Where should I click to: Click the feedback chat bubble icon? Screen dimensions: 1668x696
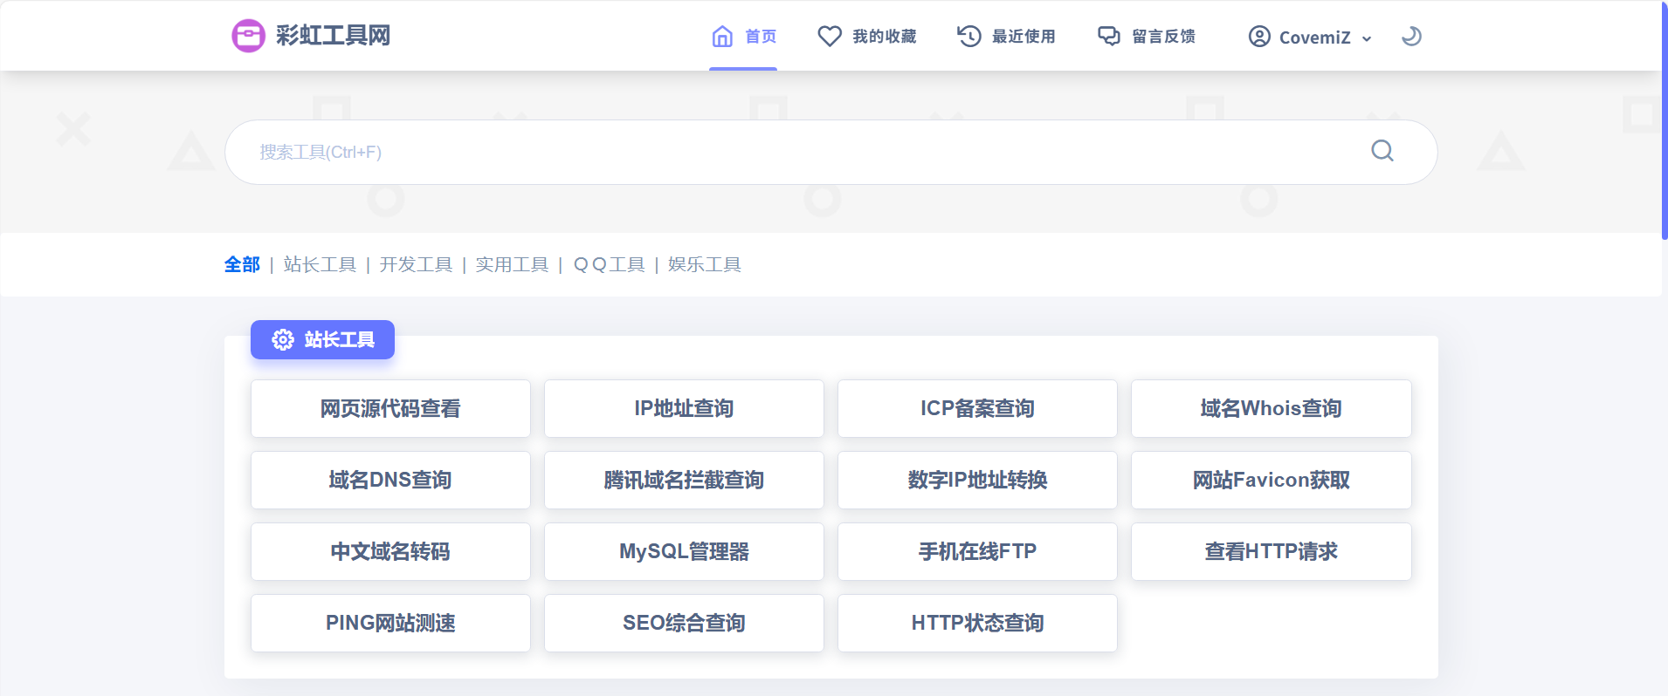point(1108,37)
